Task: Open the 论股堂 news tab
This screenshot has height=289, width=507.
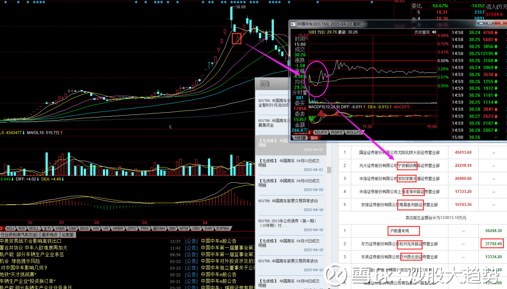Action: pyautogui.click(x=68, y=235)
